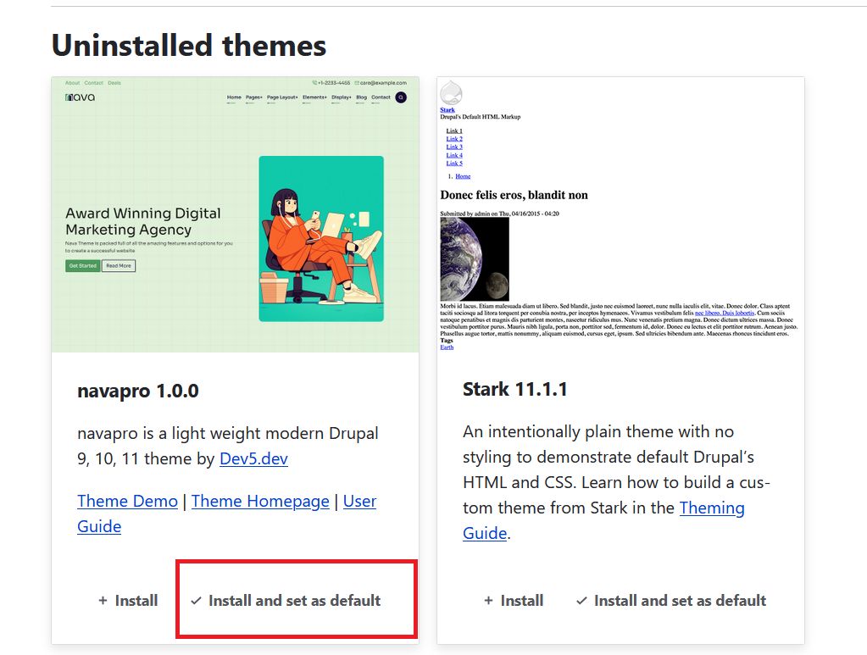This screenshot has height=655, width=867.
Task: Click the search icon in navapro preview
Action: tap(401, 97)
